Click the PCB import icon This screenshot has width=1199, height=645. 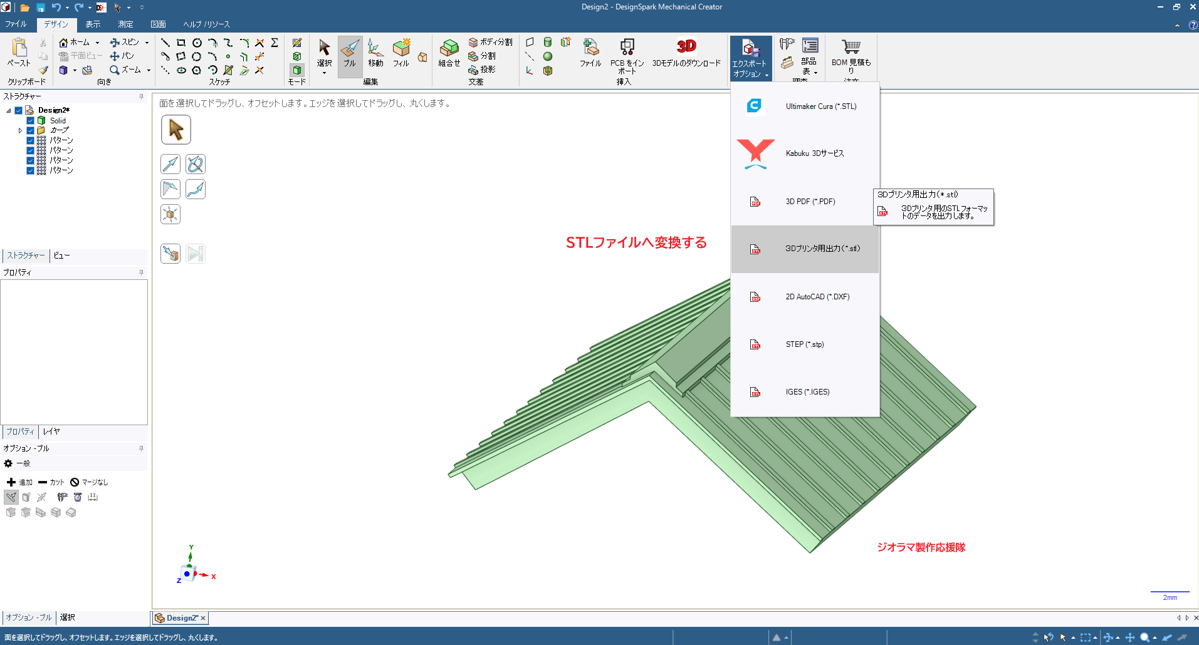click(x=627, y=47)
